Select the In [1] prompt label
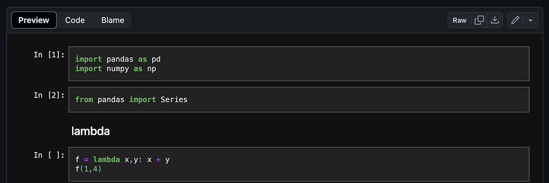This screenshot has width=549, height=183. click(49, 55)
